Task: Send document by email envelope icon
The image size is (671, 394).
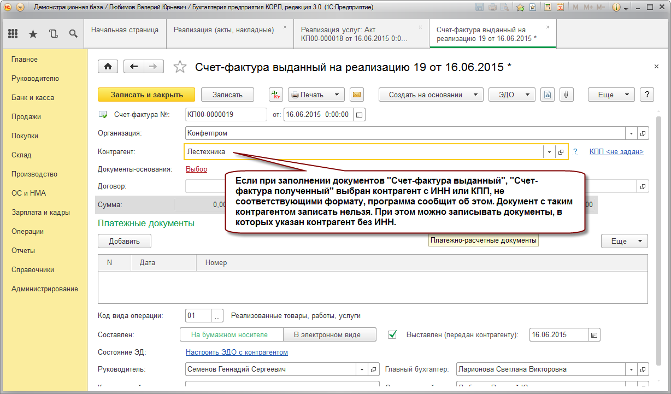Action: pos(356,95)
